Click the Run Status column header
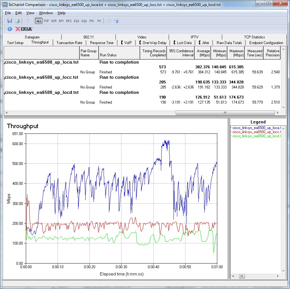The image size is (290, 289). pos(119,53)
